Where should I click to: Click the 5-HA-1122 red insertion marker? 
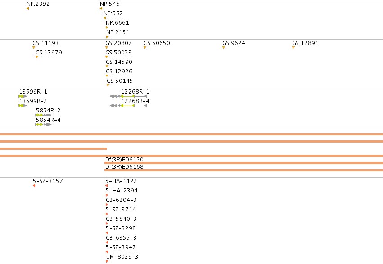107,186
